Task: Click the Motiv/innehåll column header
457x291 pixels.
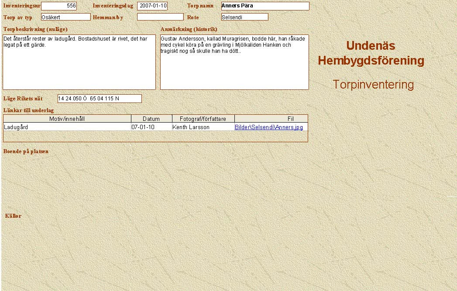Action: [x=67, y=119]
